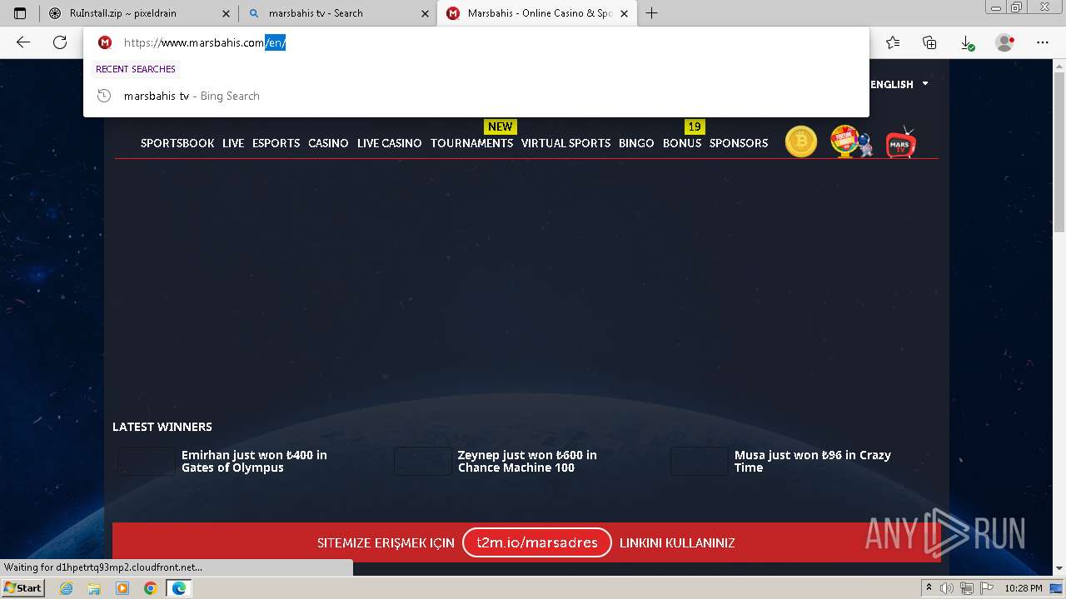Click the 10:28 PM taskbar clock
This screenshot has width=1066, height=599.
pyautogui.click(x=1024, y=588)
